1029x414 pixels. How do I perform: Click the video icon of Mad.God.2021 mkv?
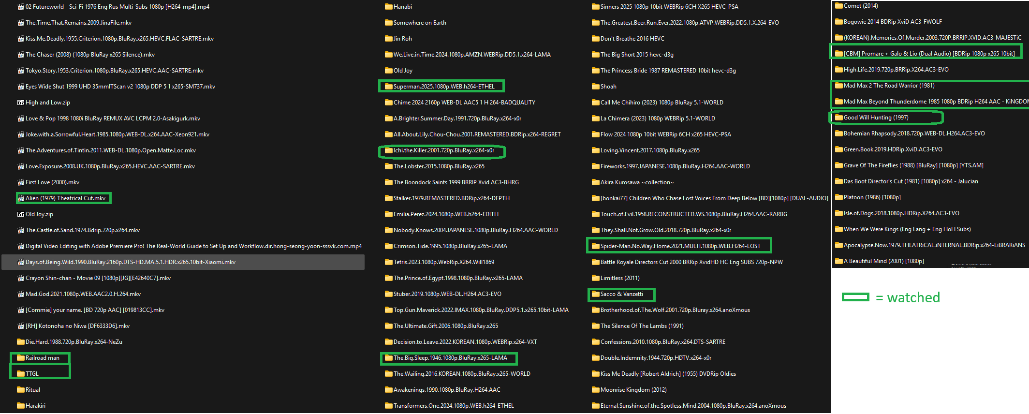coord(21,294)
